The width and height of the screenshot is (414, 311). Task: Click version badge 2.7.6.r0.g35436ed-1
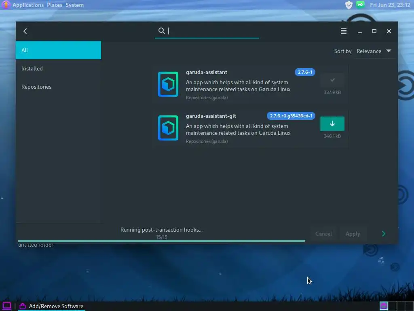click(291, 116)
